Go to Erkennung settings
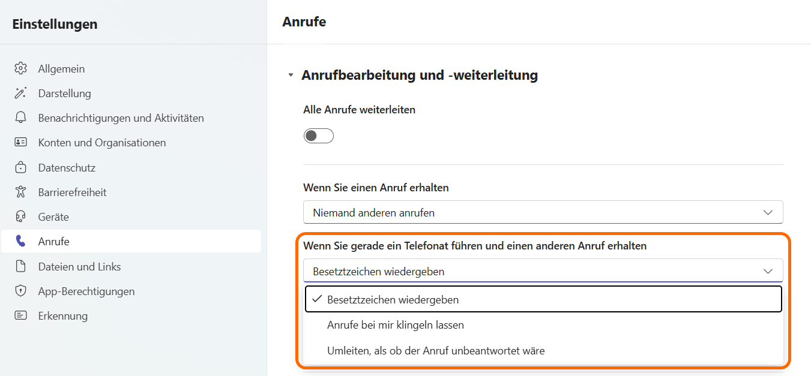 click(62, 316)
